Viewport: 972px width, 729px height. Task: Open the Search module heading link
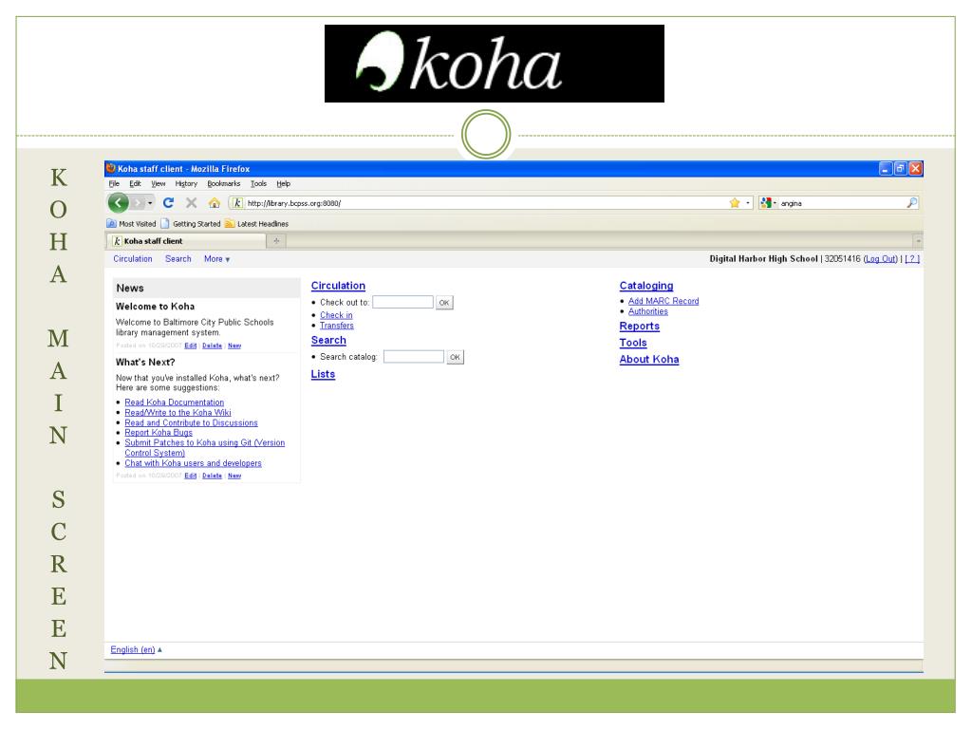tap(328, 341)
